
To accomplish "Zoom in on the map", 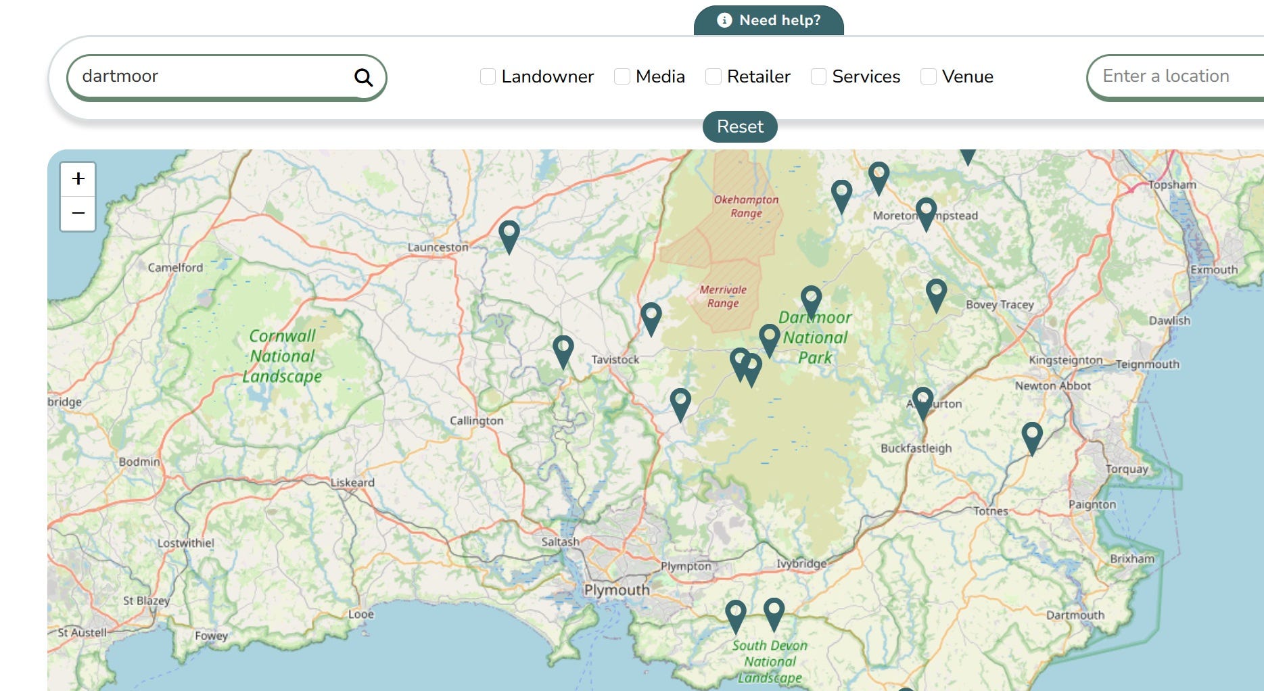I will [x=78, y=179].
